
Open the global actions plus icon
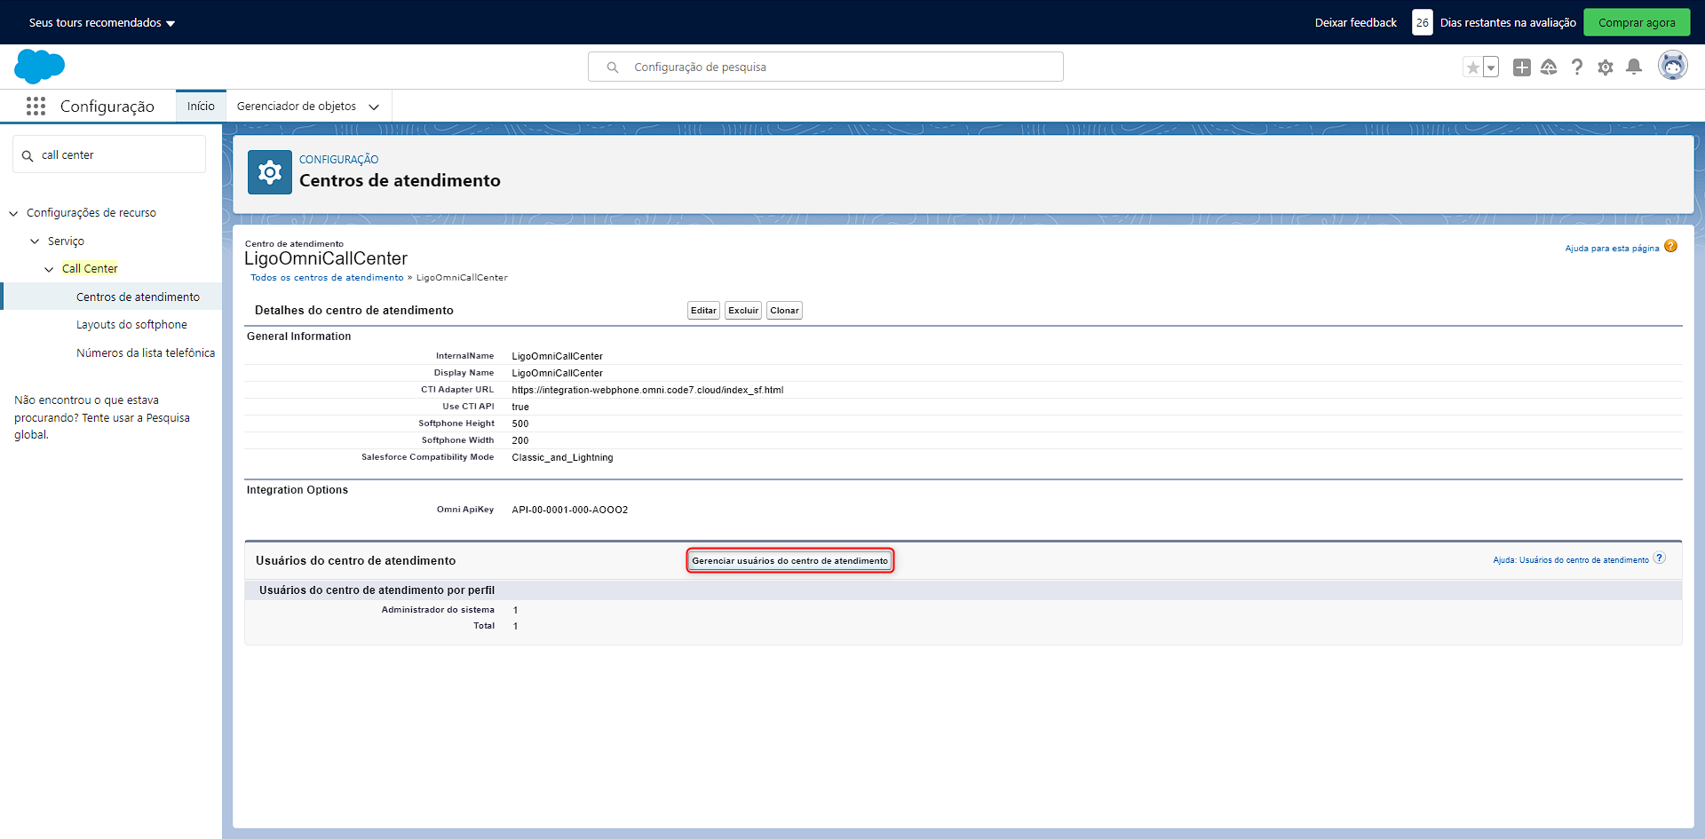pos(1522,67)
